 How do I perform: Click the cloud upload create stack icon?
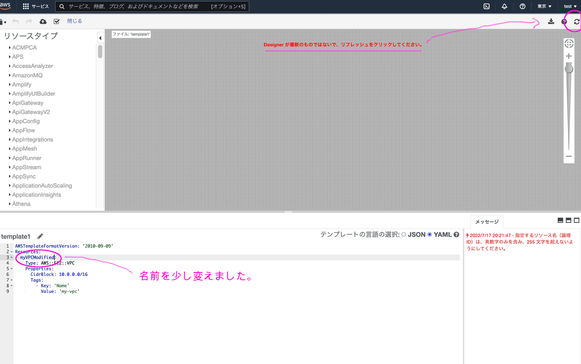click(43, 21)
